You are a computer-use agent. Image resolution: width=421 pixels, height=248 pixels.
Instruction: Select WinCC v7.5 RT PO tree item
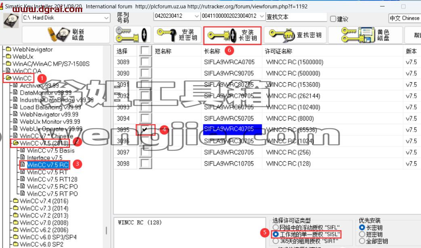52,194
